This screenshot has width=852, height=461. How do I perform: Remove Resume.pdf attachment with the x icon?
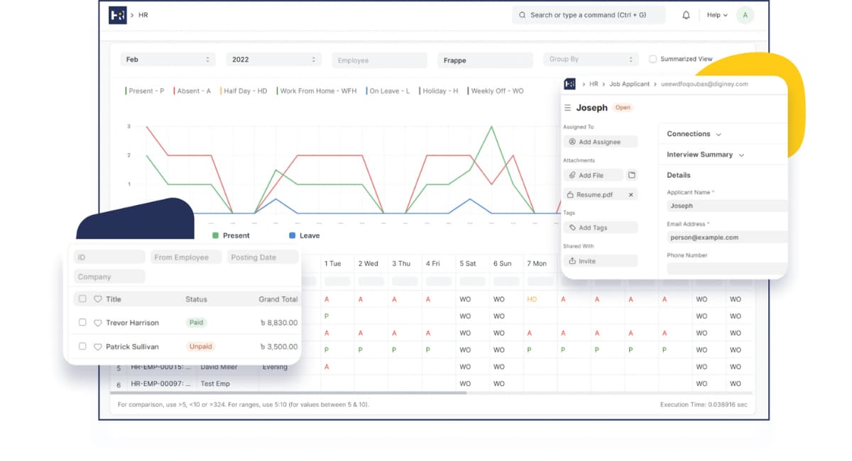(x=630, y=194)
